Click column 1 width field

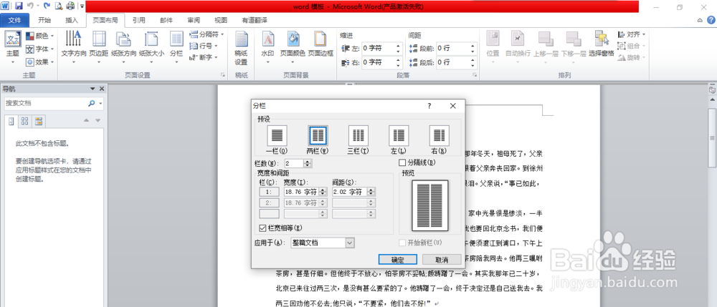pos(301,192)
